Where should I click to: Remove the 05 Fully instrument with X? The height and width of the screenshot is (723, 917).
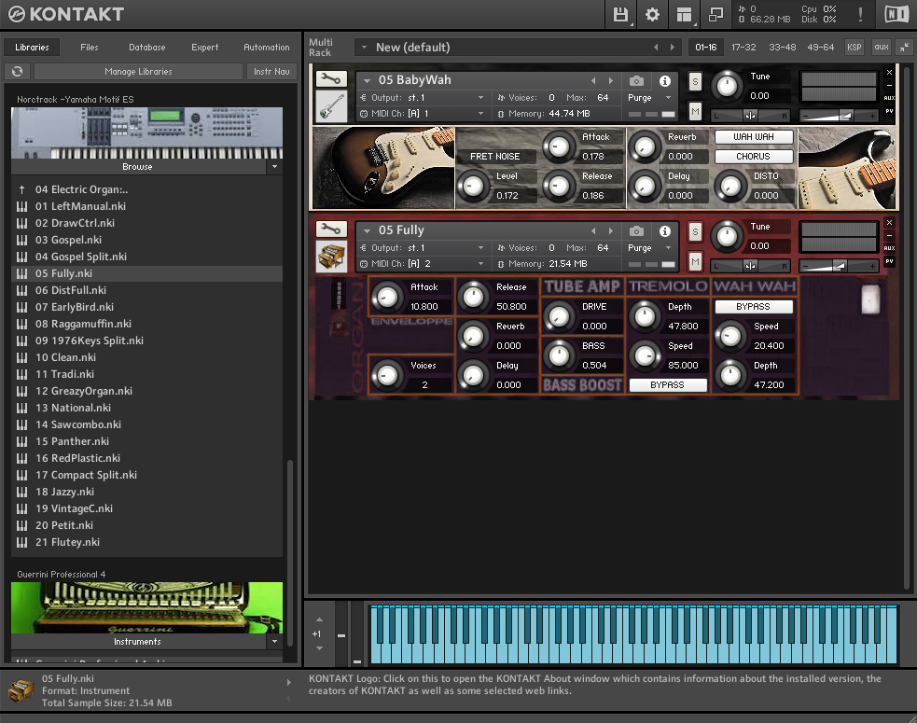click(890, 223)
